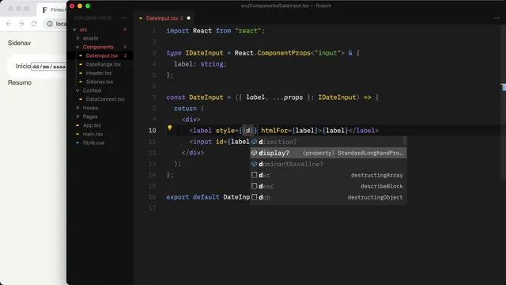Click browser back arrow in Fintech window
The width and height of the screenshot is (506, 285).
click(9, 24)
